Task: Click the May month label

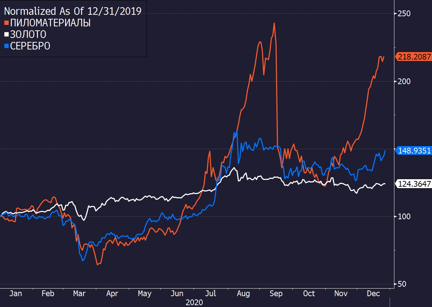Action: click(x=145, y=294)
